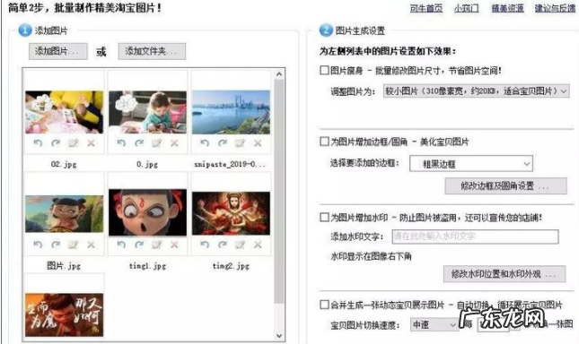Rotate timg1.jpg counterclockwise
The width and height of the screenshot is (579, 344).
point(121,245)
